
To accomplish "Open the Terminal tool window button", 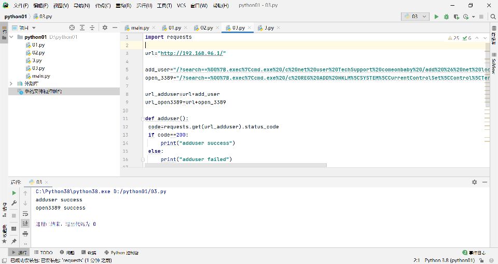I will coord(89,253).
